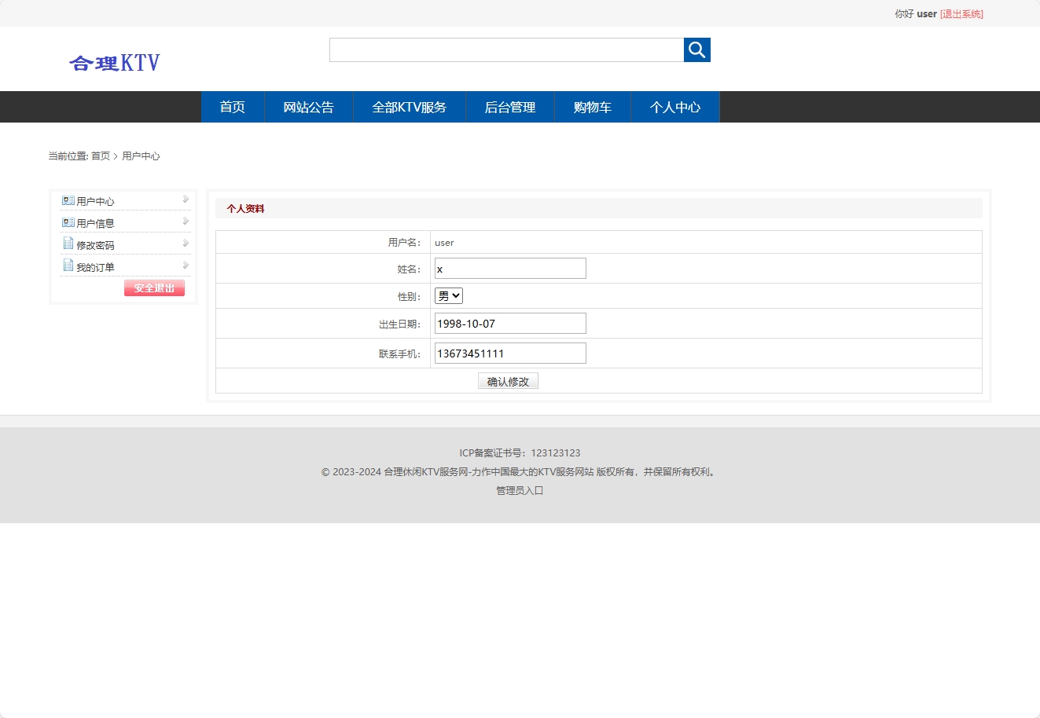Click 首页 in the breadcrumb trail
Image resolution: width=1040 pixels, height=718 pixels.
[x=100, y=156]
